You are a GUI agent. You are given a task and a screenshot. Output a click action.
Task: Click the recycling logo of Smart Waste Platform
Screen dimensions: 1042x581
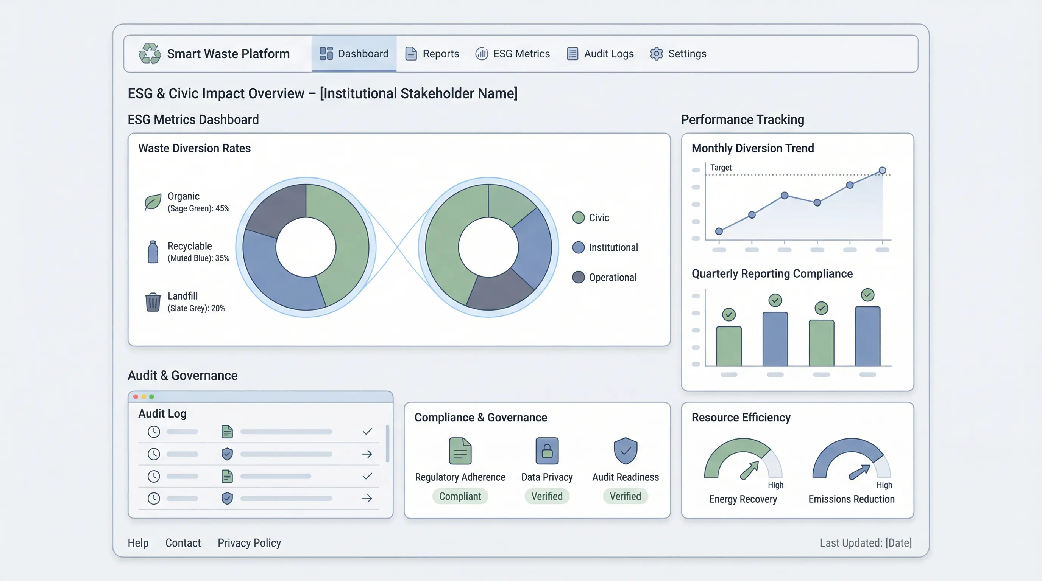(x=149, y=53)
